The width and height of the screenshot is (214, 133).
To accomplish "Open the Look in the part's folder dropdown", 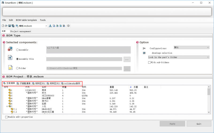I will point(179,57).
